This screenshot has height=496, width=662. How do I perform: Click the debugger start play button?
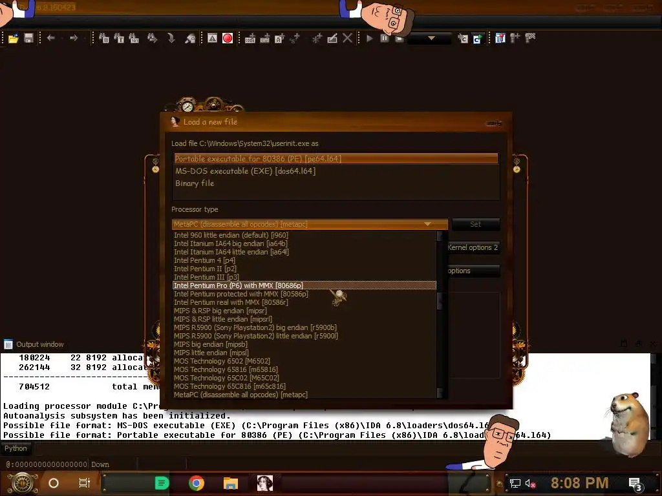[369, 38]
